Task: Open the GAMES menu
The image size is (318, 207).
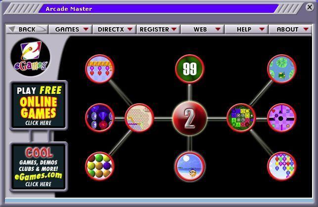Action: 70,29
